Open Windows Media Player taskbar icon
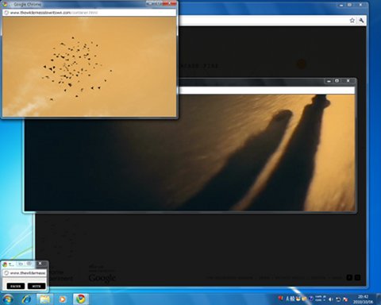 coord(63,299)
